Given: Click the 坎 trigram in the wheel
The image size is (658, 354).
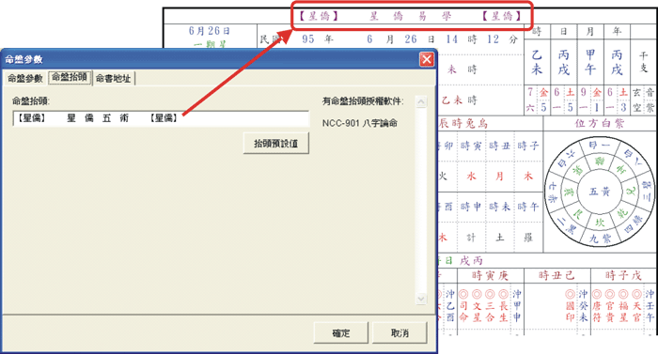Looking at the screenshot, I should click(600, 222).
